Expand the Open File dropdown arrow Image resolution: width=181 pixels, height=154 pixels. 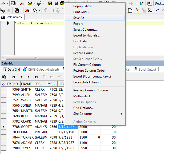34,3
